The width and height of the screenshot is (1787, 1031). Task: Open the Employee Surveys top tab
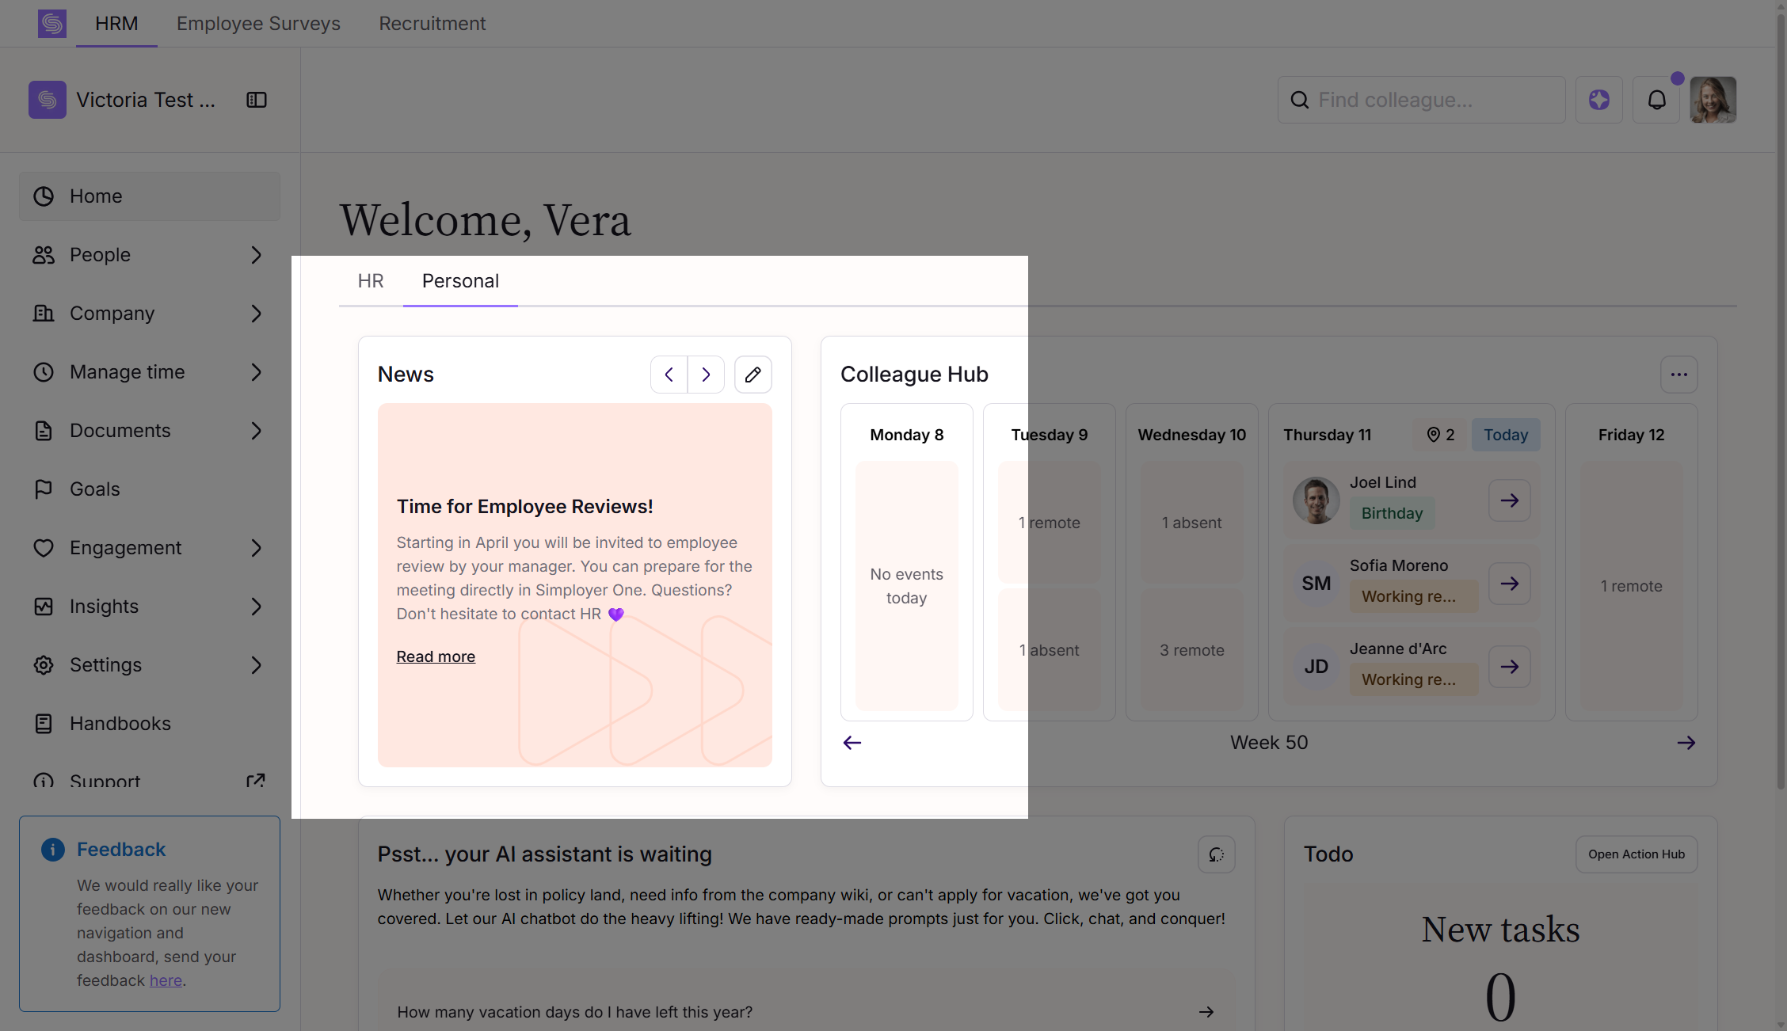coord(258,24)
